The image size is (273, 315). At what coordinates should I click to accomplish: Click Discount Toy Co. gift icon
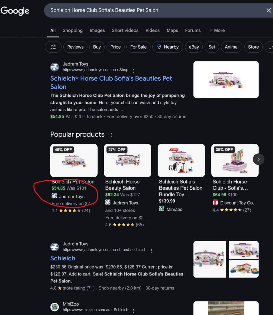[215, 202]
